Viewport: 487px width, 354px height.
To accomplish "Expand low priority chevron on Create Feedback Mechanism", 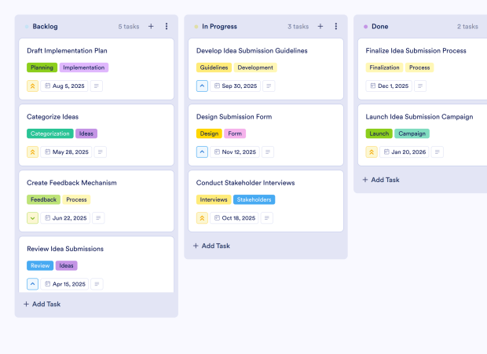I will (x=33, y=218).
